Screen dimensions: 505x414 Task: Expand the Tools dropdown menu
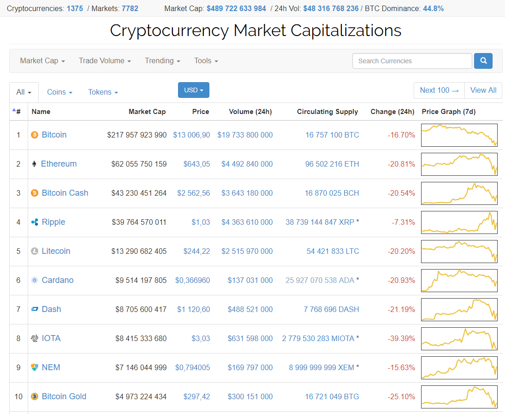206,60
